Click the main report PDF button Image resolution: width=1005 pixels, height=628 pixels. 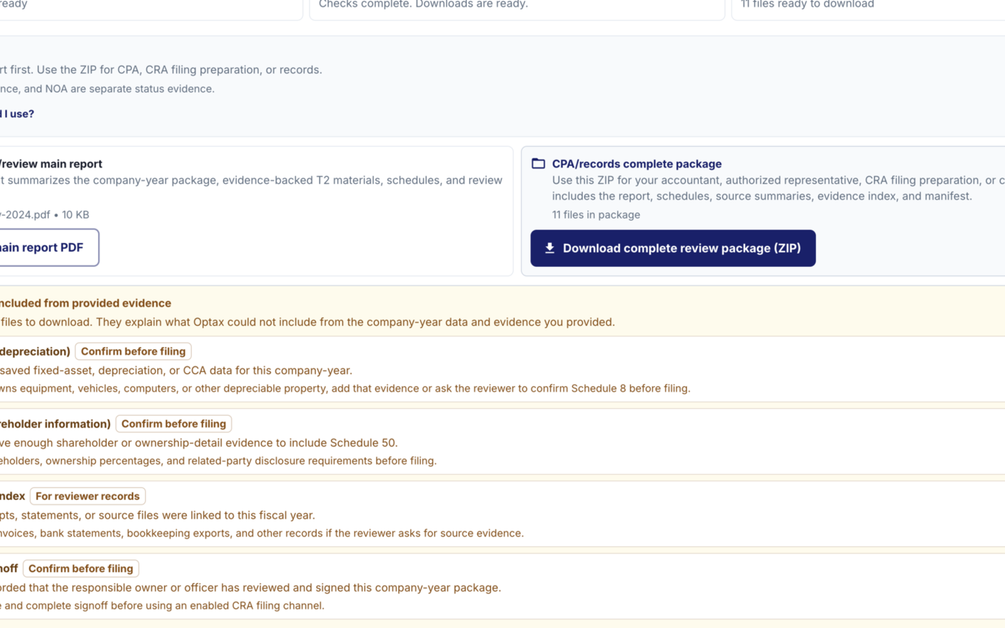click(49, 247)
